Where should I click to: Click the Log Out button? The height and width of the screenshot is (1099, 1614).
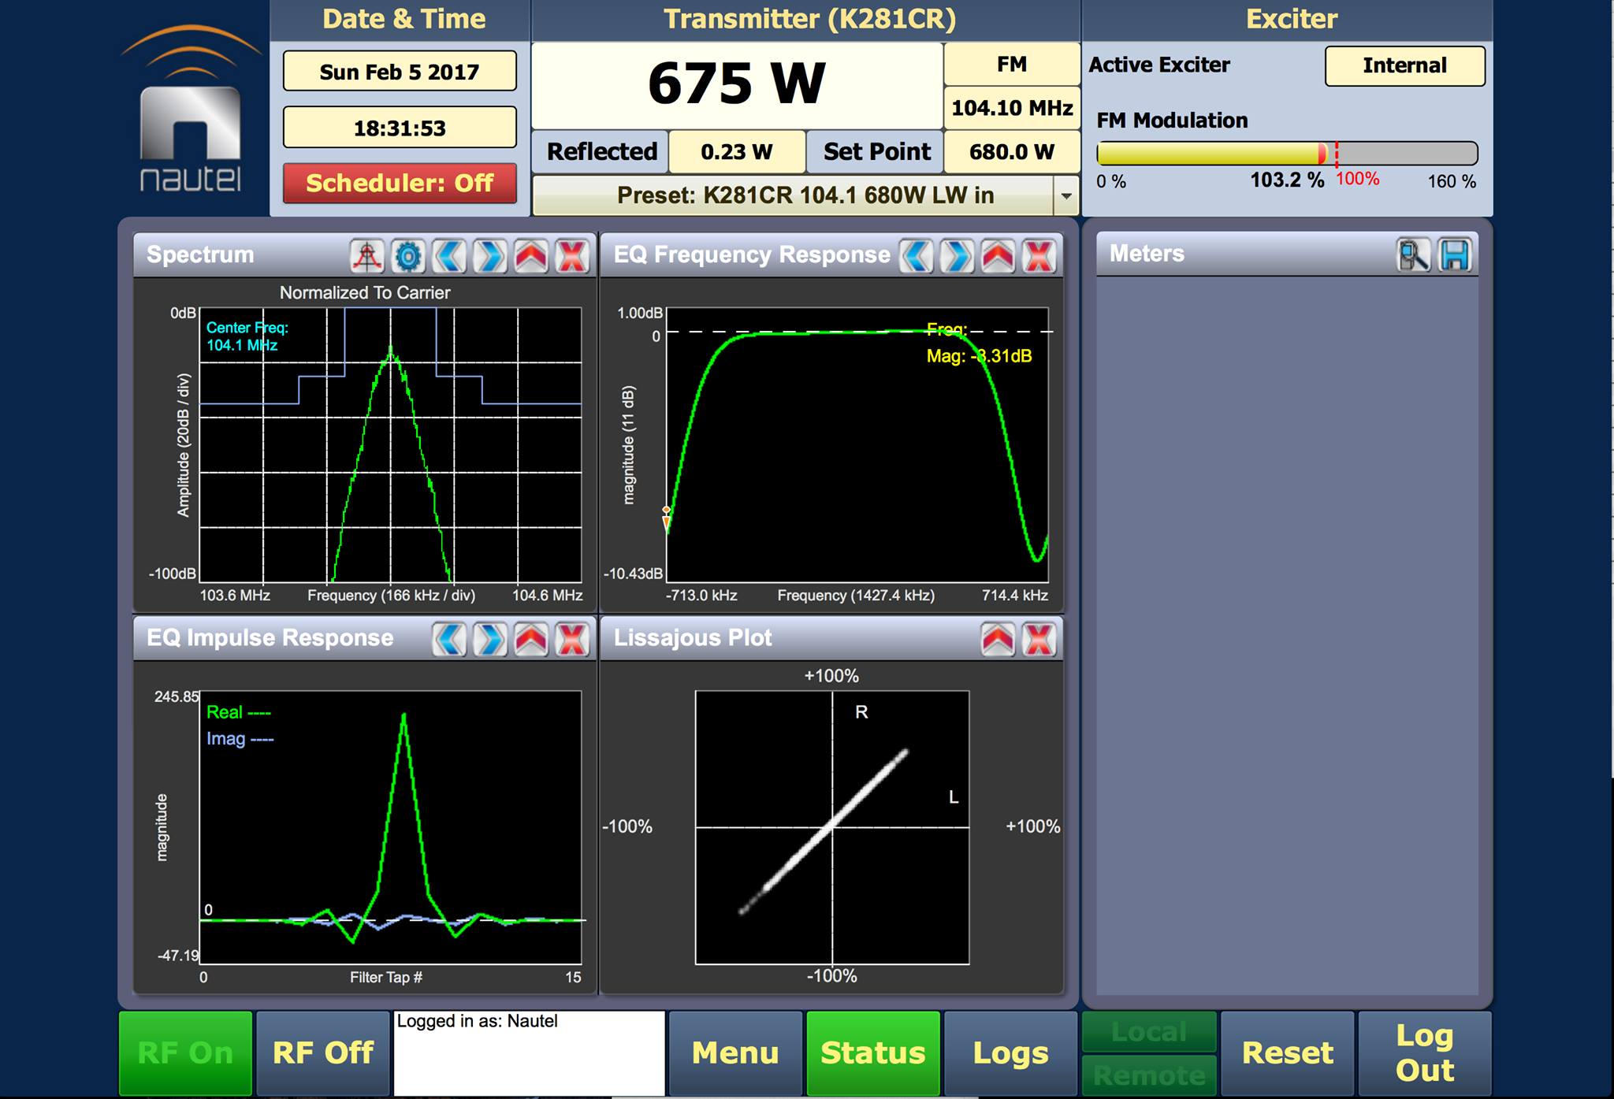pyautogui.click(x=1425, y=1053)
